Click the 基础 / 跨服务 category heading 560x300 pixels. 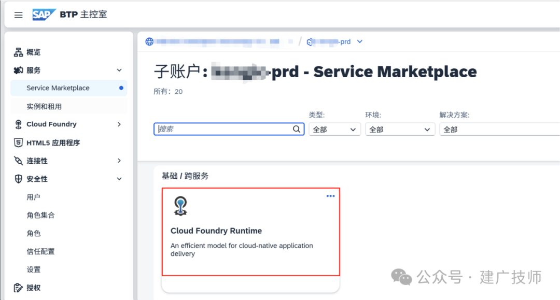185,176
